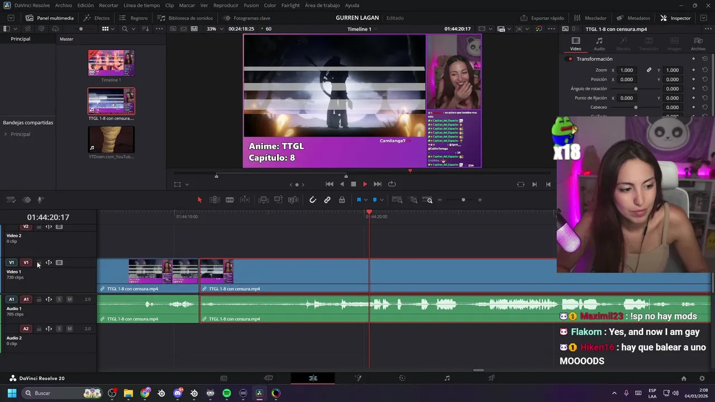Open the Fairlight menu

pos(290,5)
